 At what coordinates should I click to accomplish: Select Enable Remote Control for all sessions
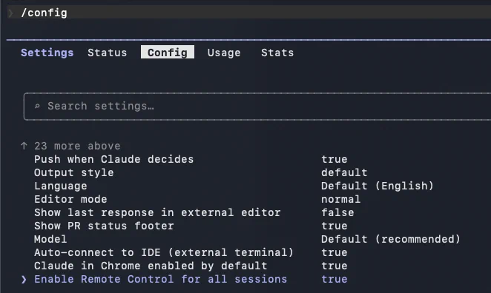pyautogui.click(x=161, y=279)
